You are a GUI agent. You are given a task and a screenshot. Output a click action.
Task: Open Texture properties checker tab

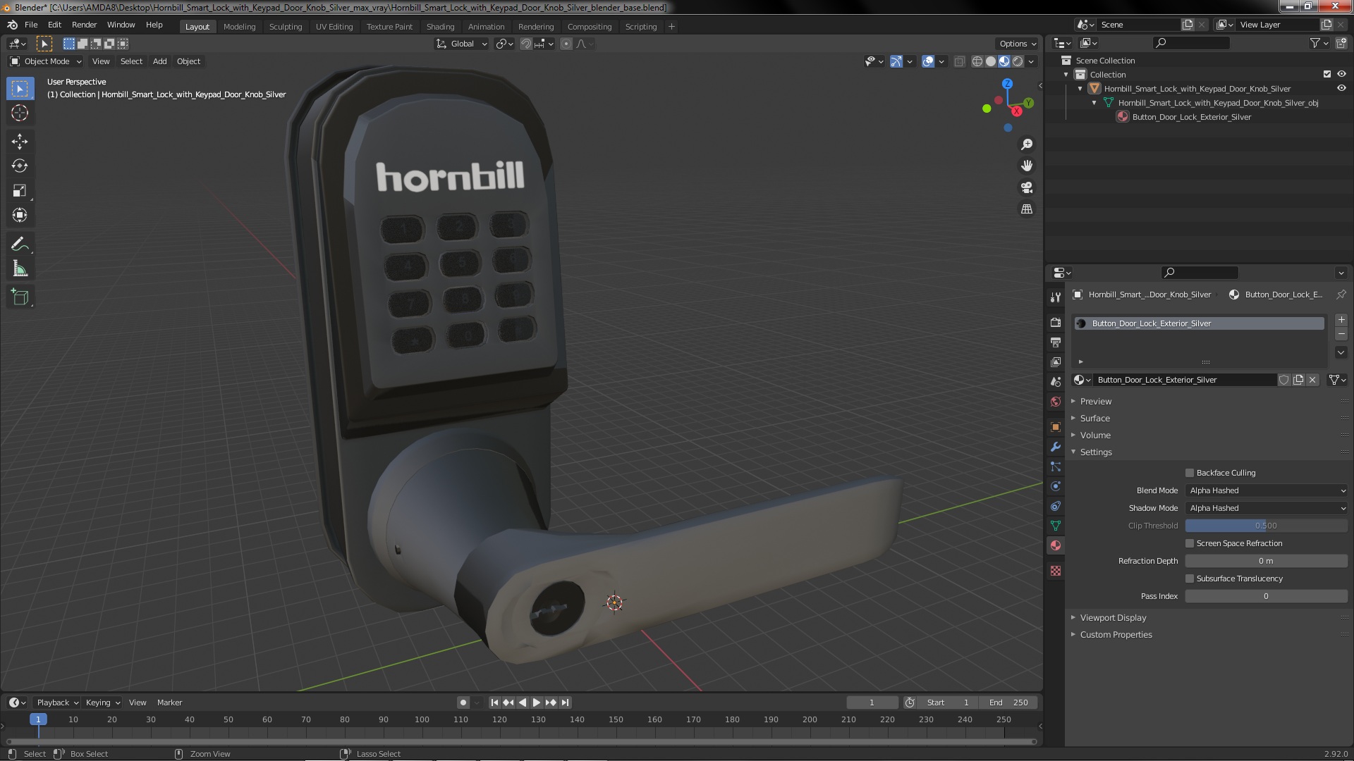pyautogui.click(x=1056, y=571)
